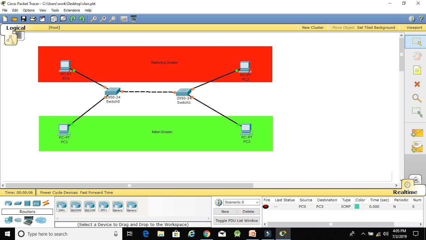Click the New file icon in toolbar
Viewport: 426px width, 240px height.
(x=5, y=19)
